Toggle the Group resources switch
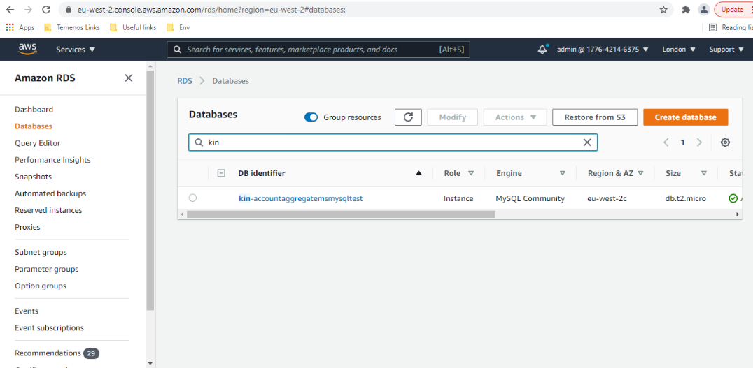Image resolution: width=753 pixels, height=368 pixels. [311, 117]
